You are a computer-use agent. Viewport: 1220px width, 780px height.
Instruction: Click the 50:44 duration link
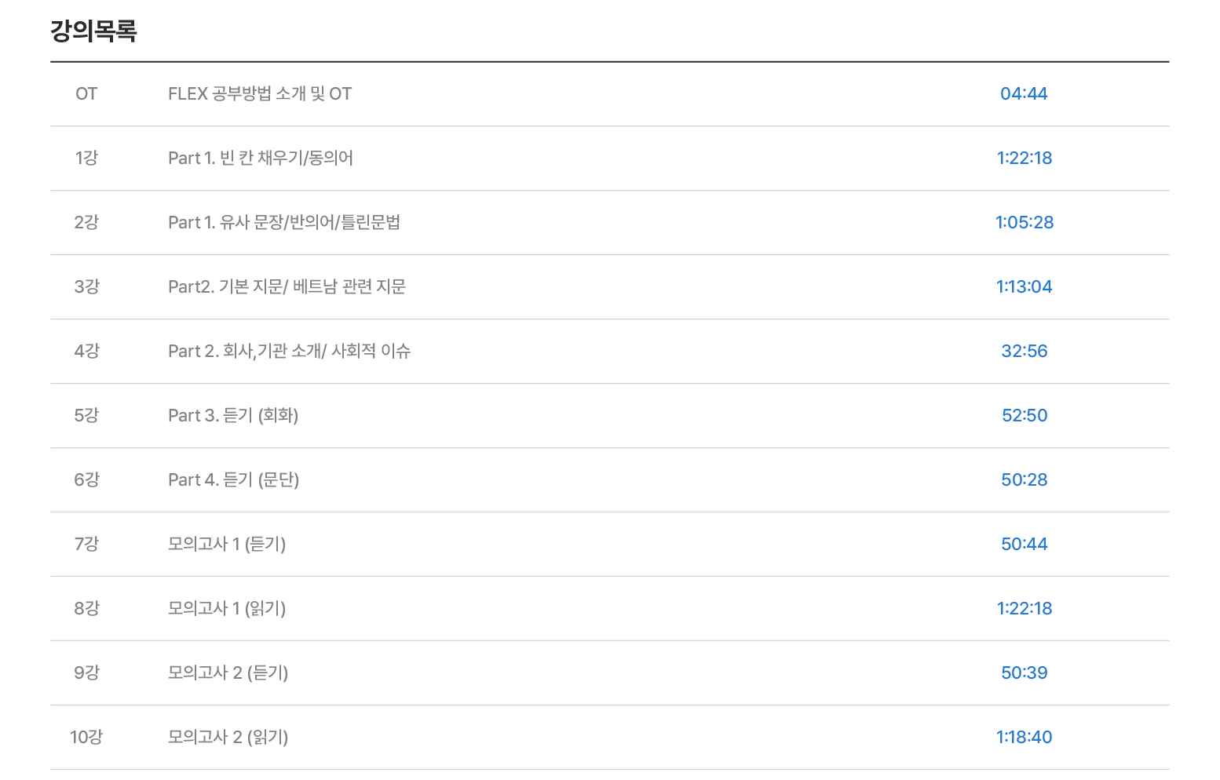pyautogui.click(x=1024, y=545)
